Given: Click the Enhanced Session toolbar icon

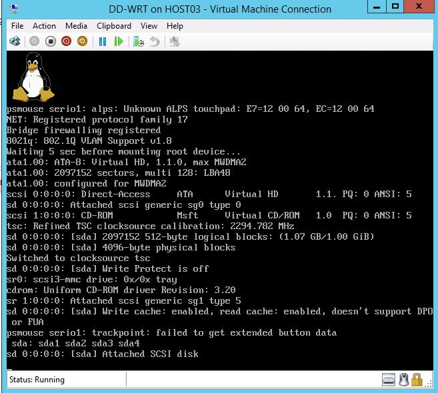Looking at the screenshot, I should click(x=175, y=41).
